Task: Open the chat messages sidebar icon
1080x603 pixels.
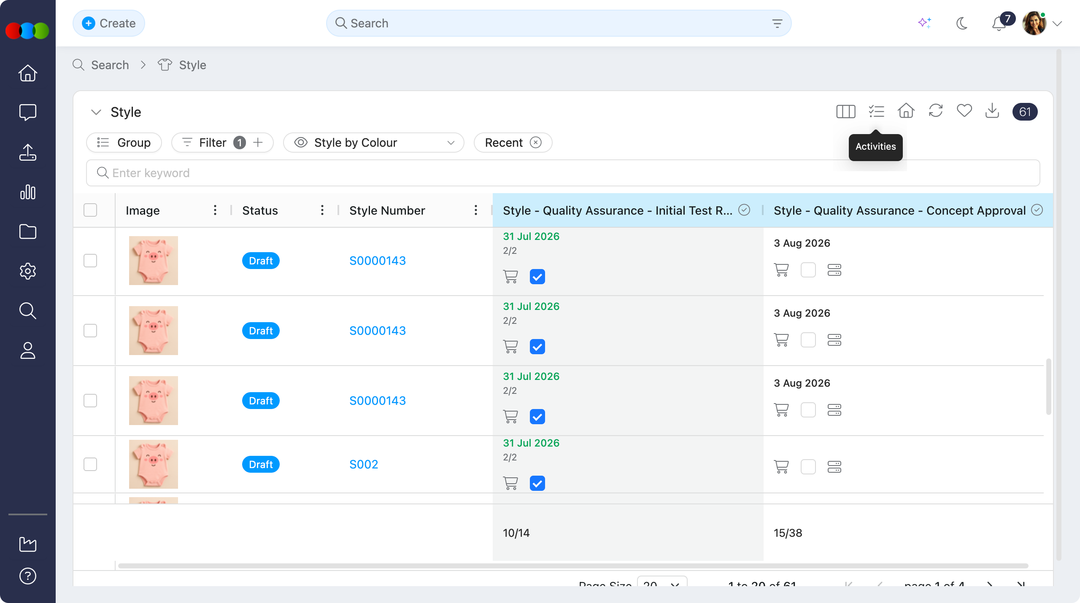Action: coord(28,113)
